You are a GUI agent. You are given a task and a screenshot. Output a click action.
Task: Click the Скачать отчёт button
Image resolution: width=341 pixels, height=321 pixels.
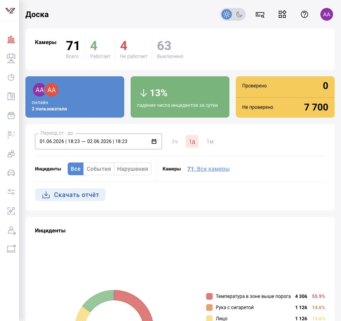point(70,195)
